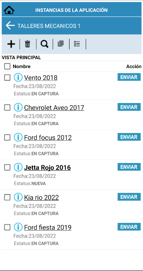Open the Chevrolet Aveo 2017 link
This screenshot has height=271, width=143.
click(x=54, y=108)
